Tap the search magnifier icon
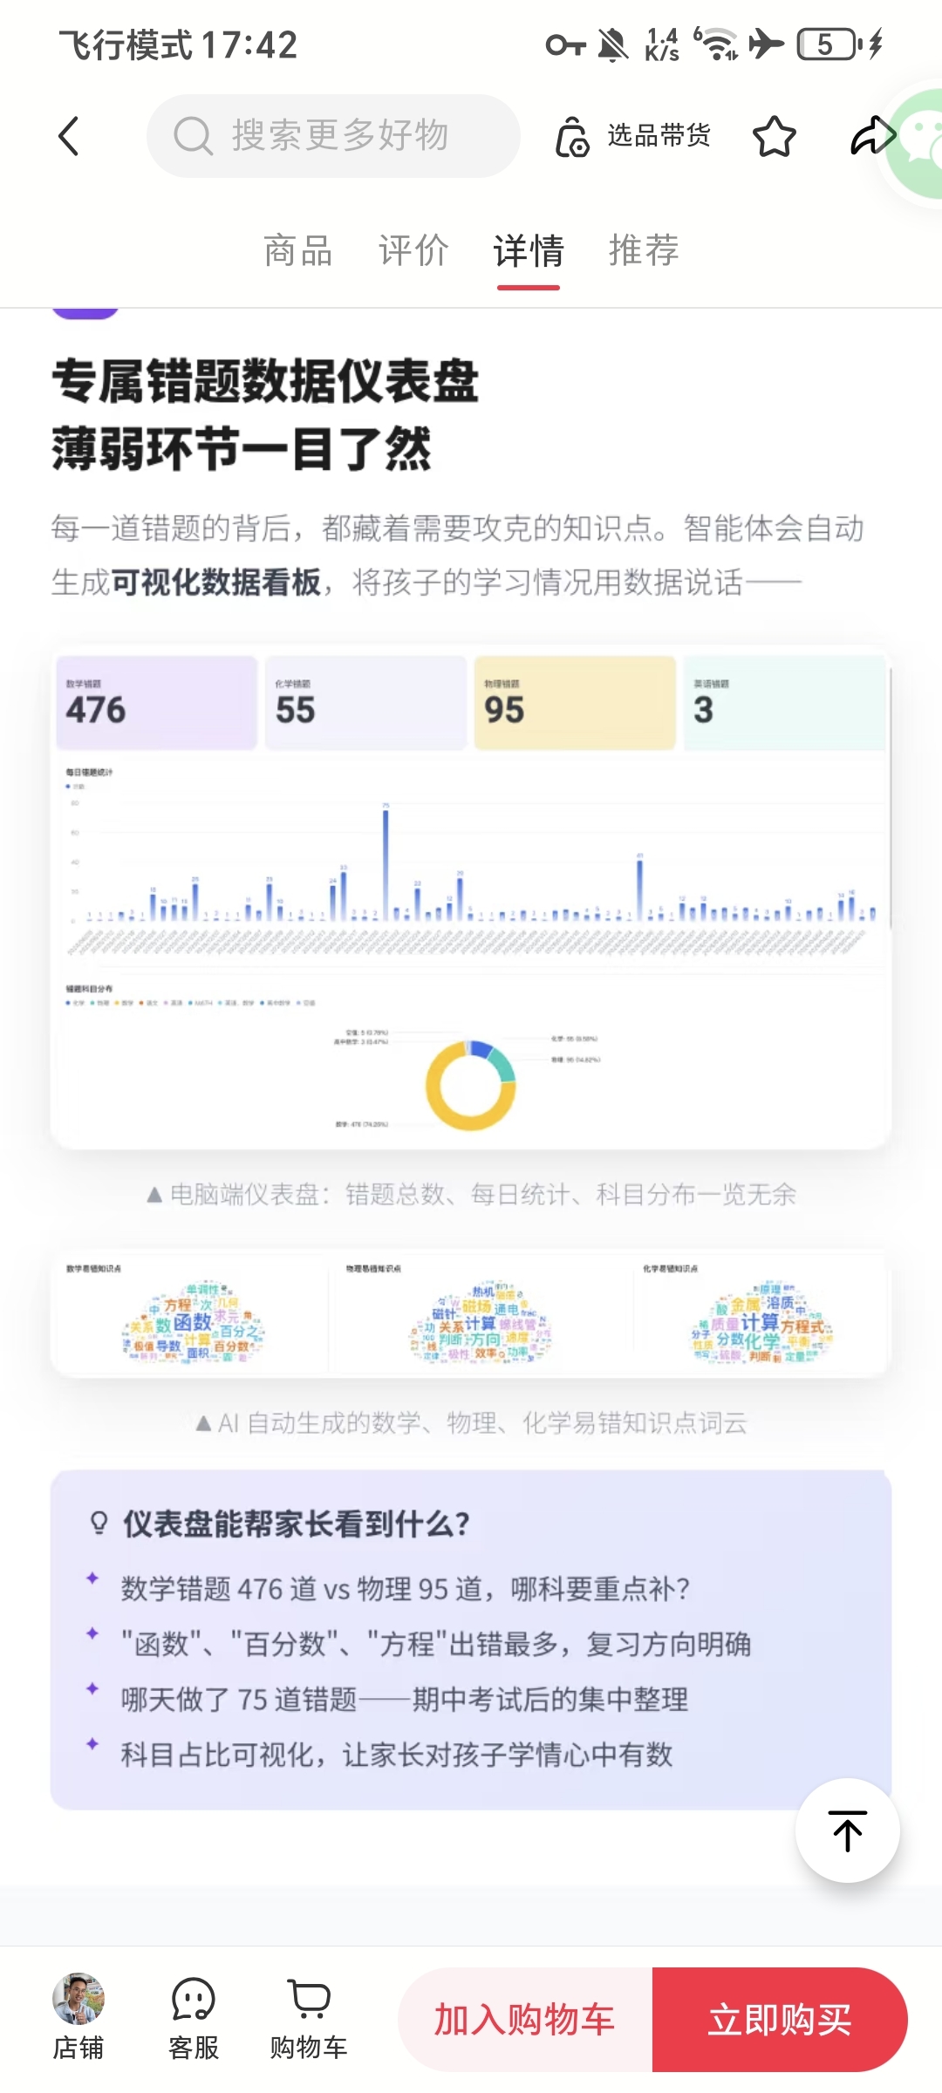Image resolution: width=942 pixels, height=2093 pixels. [193, 136]
